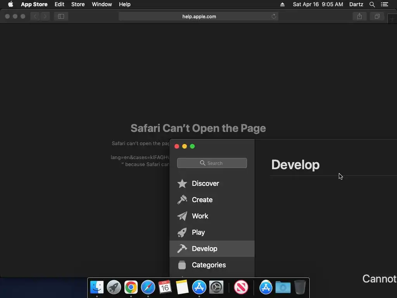Open Categories in the sidebar
The height and width of the screenshot is (298, 397).
[x=212, y=265]
